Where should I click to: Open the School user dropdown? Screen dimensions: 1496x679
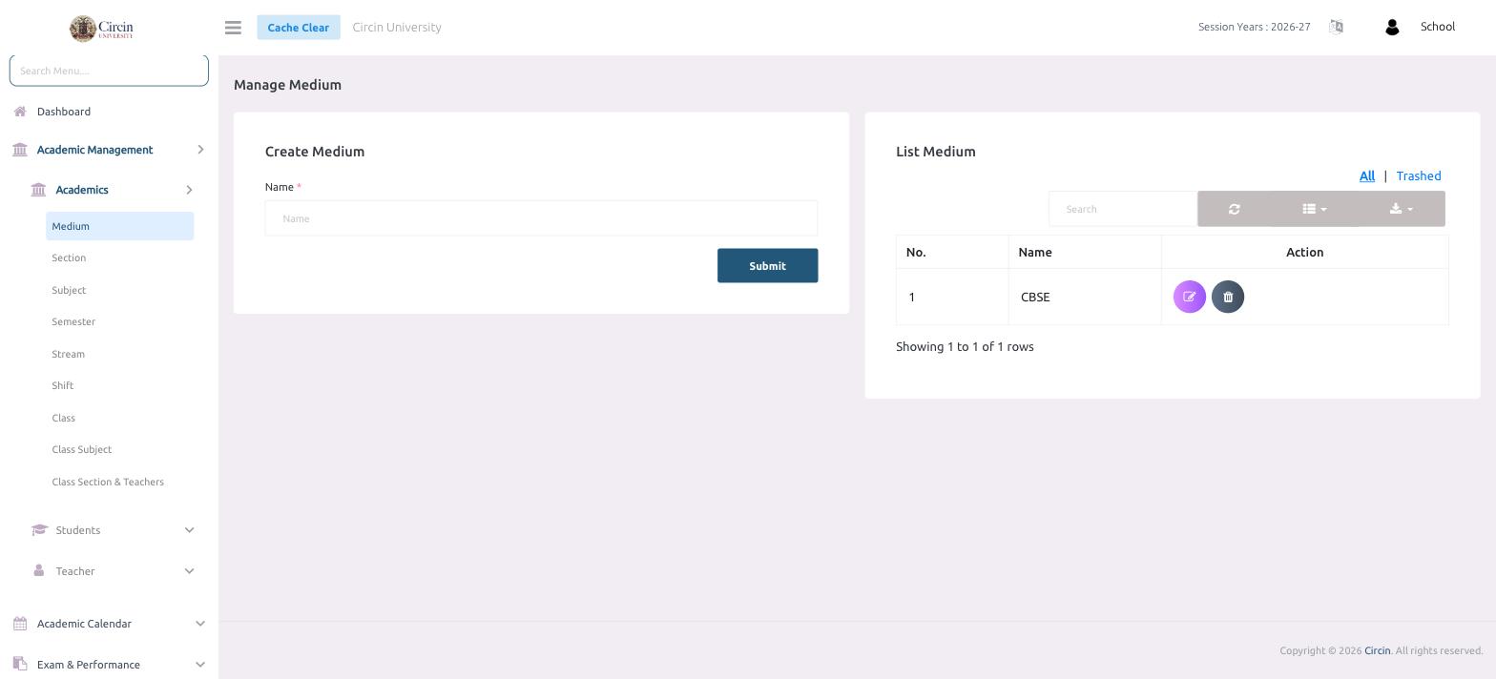tap(1438, 27)
